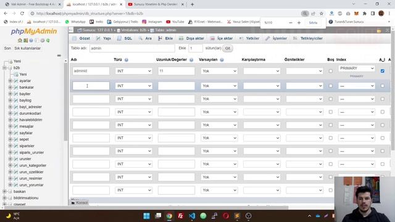Open Chrome extensions puzzle icon
The width and height of the screenshot is (395, 222).
coord(365,14)
